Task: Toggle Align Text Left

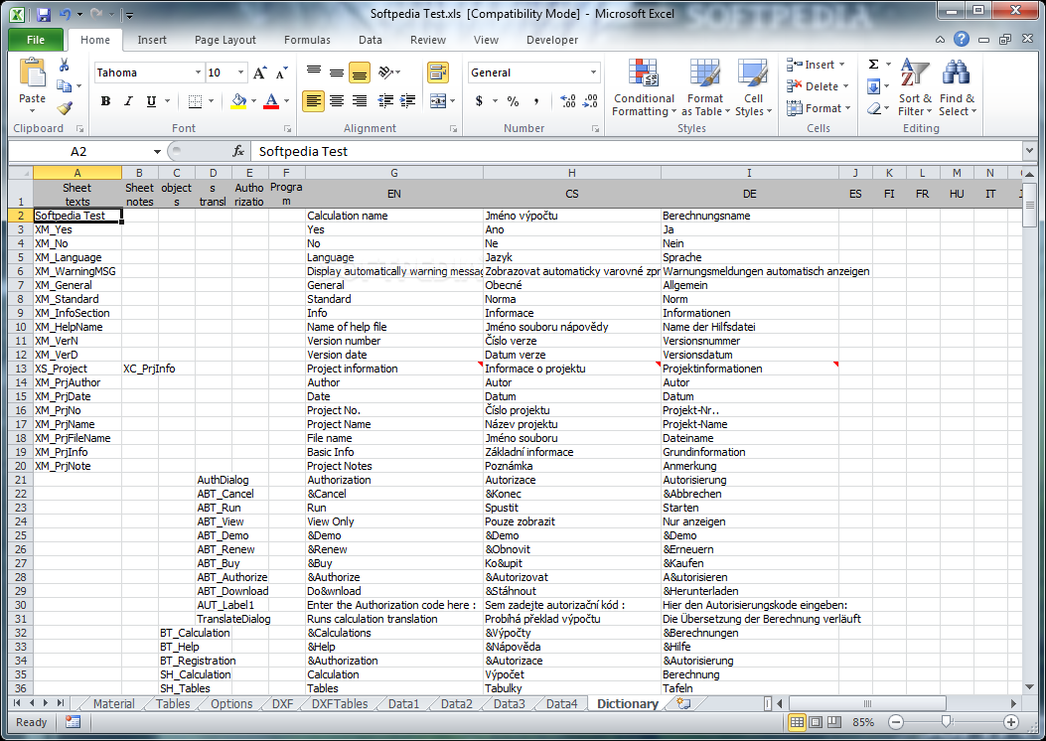Action: pos(314,101)
